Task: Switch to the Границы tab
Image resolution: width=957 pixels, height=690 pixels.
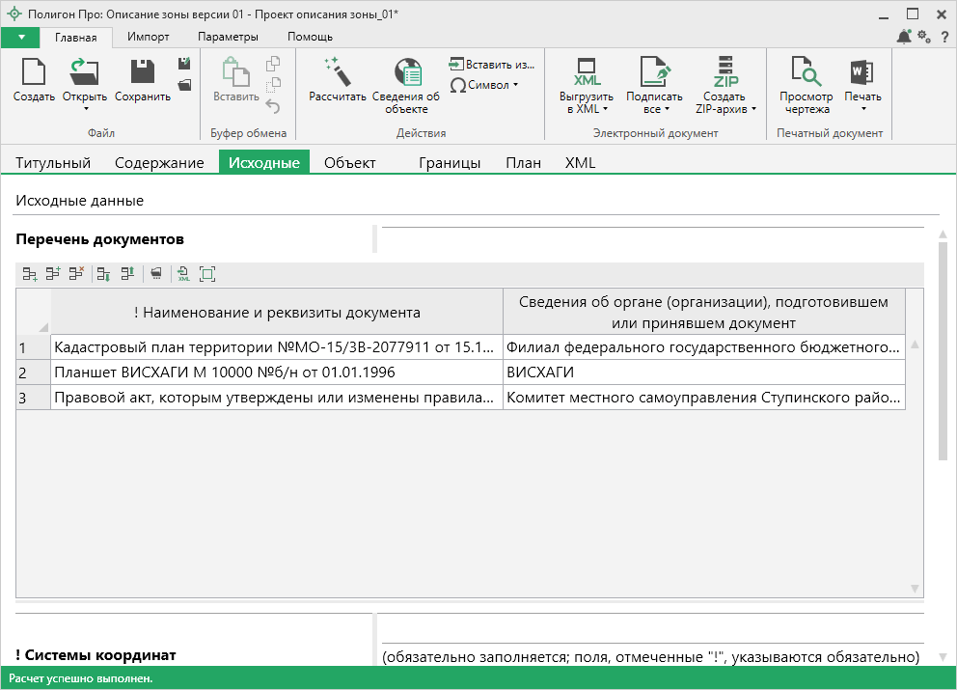Action: (x=450, y=163)
